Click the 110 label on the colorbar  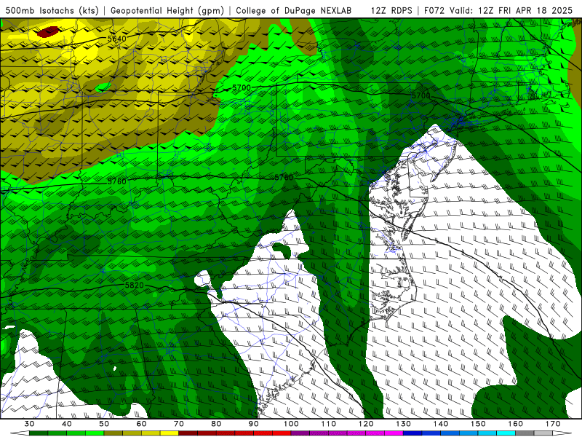pos(329,424)
